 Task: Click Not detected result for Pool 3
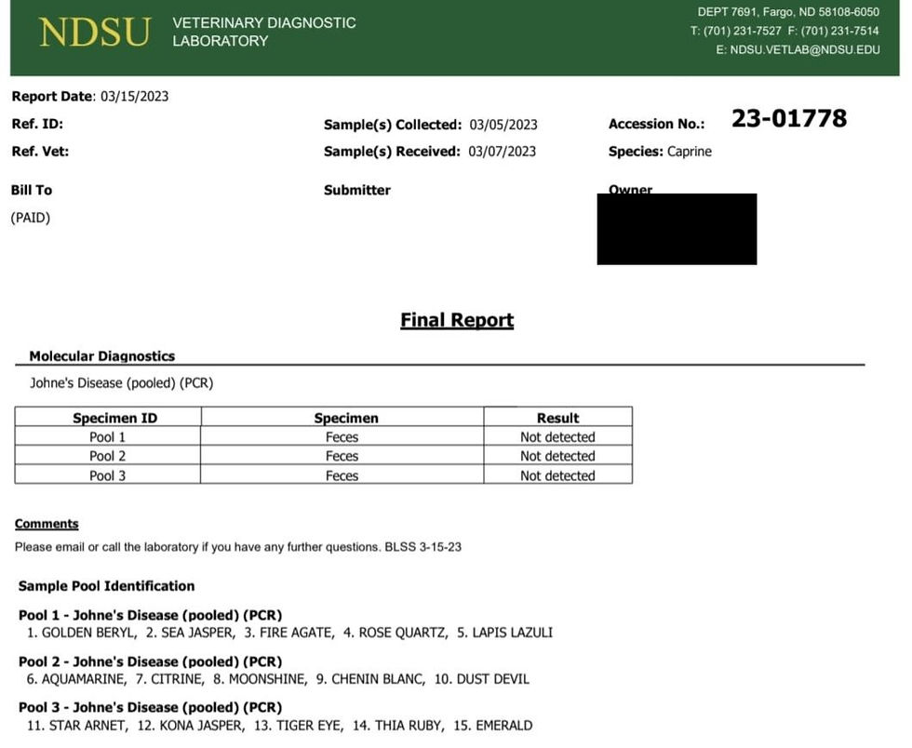tap(557, 475)
